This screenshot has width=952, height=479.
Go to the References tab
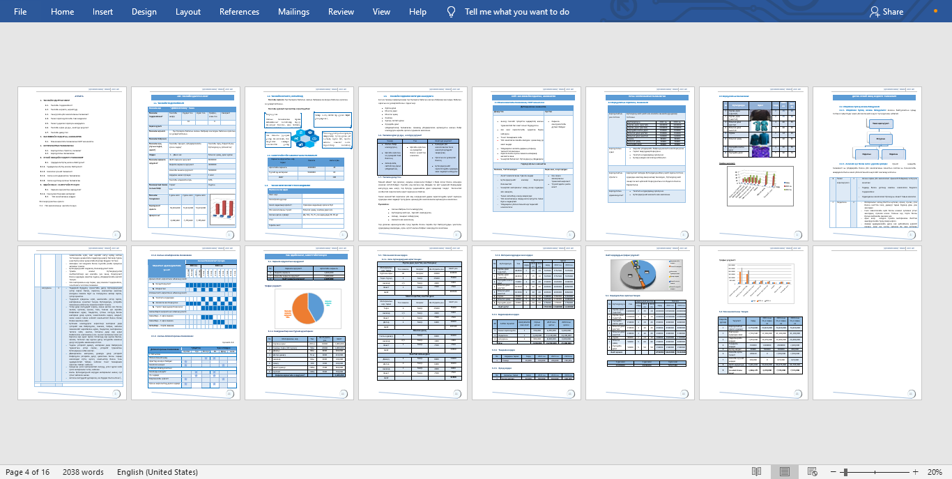coord(240,12)
